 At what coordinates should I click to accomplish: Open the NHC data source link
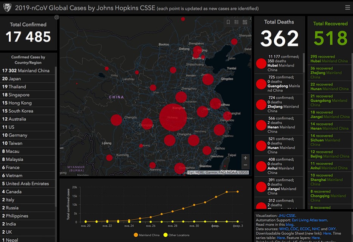coord(316,229)
